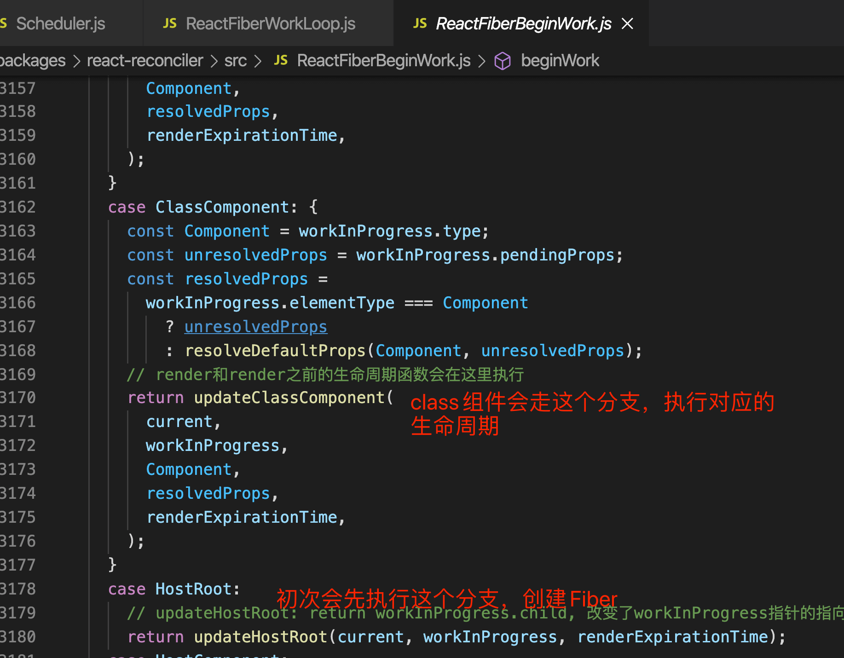This screenshot has height=658, width=844.
Task: Click 'case HostRoot' text
Action: tap(170, 589)
